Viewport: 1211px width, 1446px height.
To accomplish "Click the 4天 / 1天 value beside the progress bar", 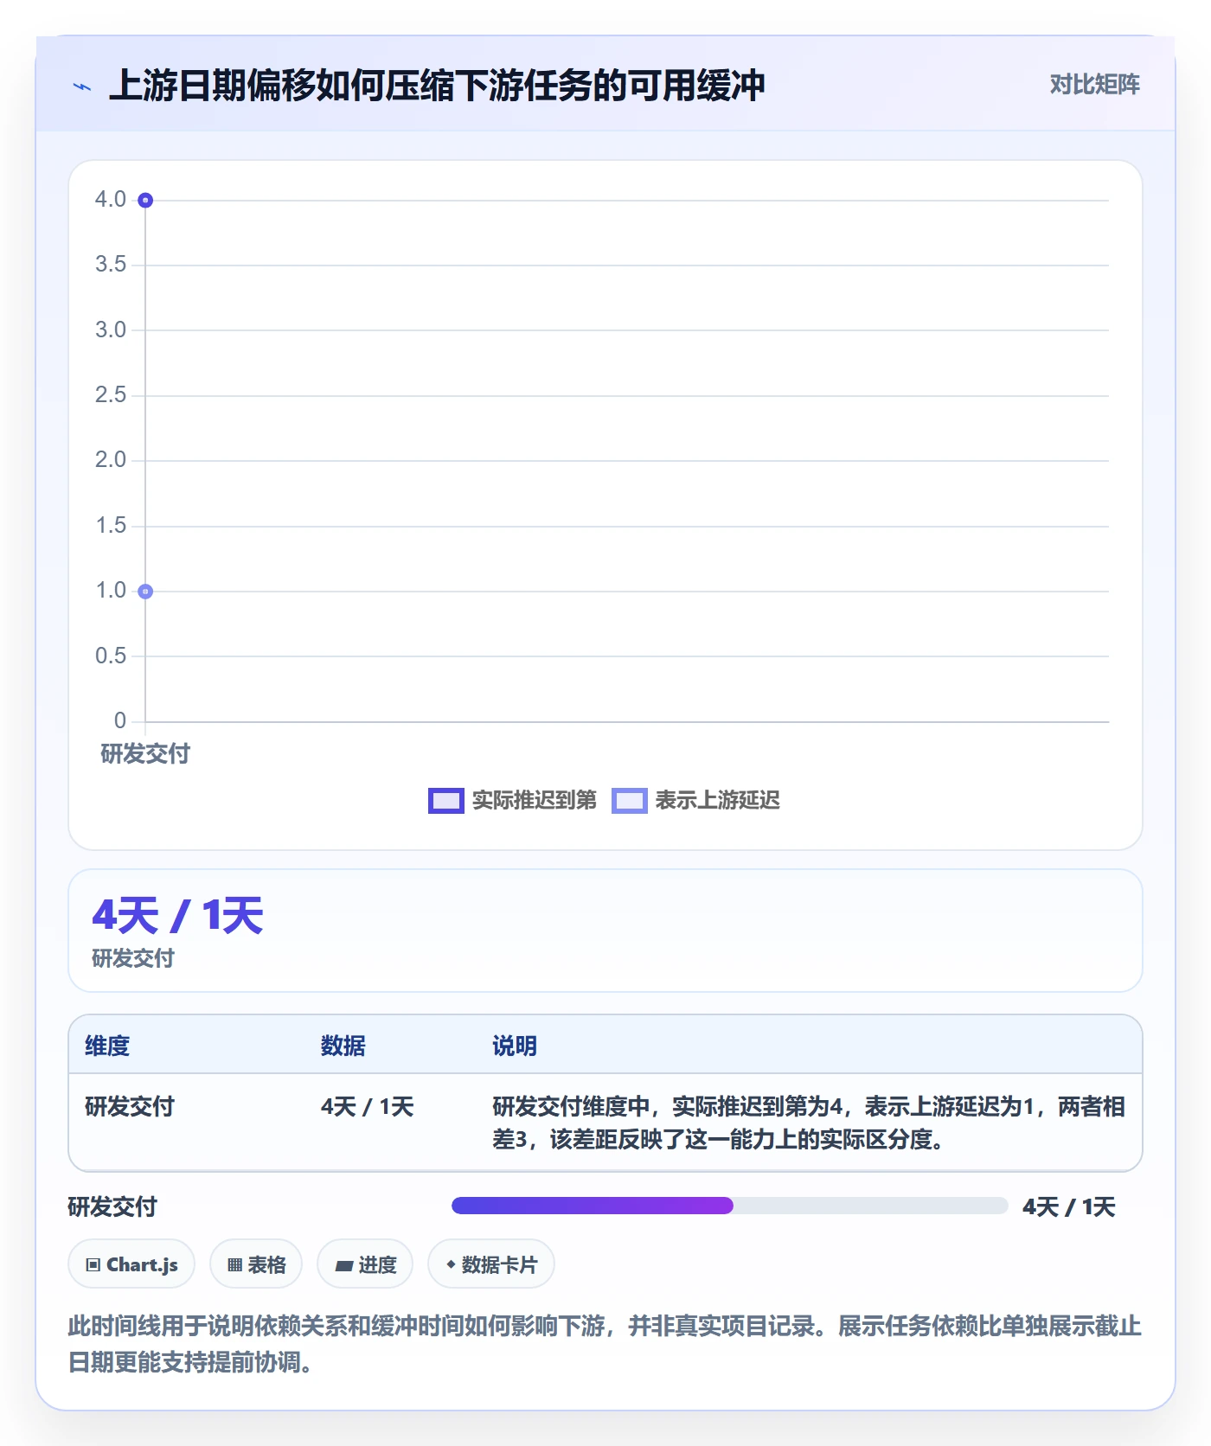I will point(1069,1206).
